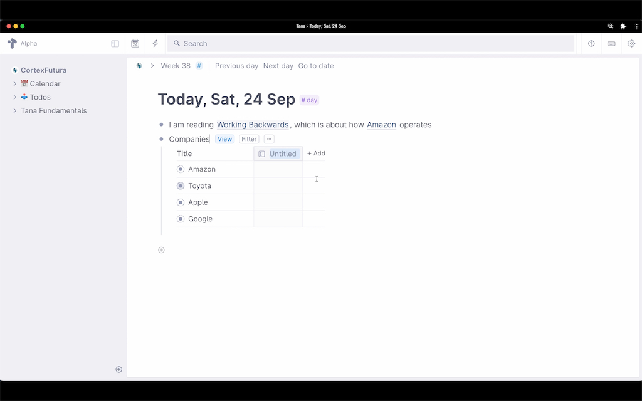
Task: Select the Toyota table row title
Action: coord(200,186)
